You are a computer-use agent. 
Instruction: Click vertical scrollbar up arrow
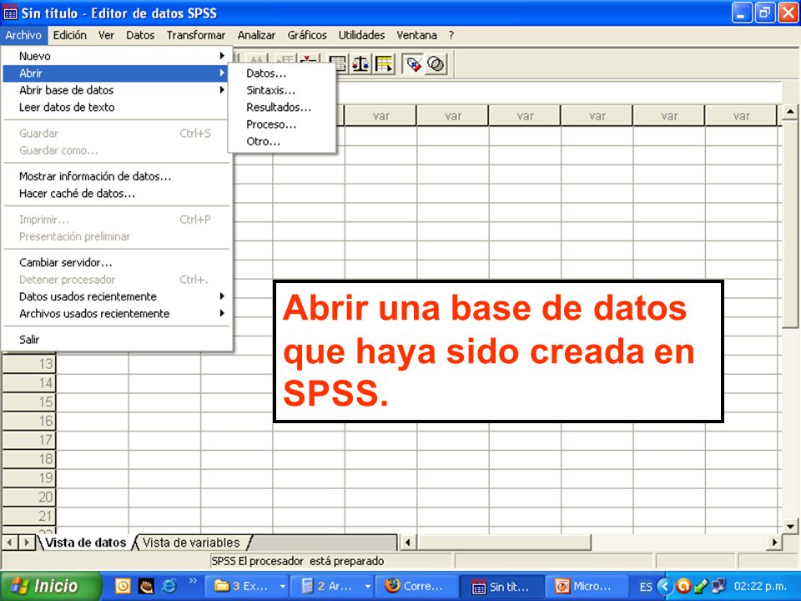pos(790,111)
